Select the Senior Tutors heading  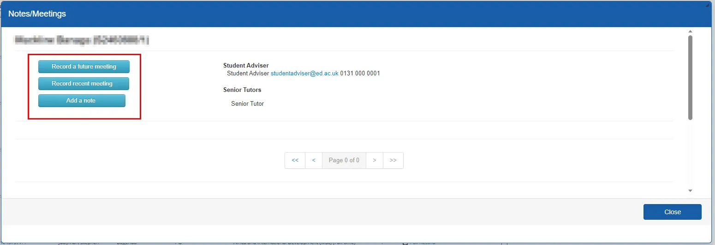242,90
